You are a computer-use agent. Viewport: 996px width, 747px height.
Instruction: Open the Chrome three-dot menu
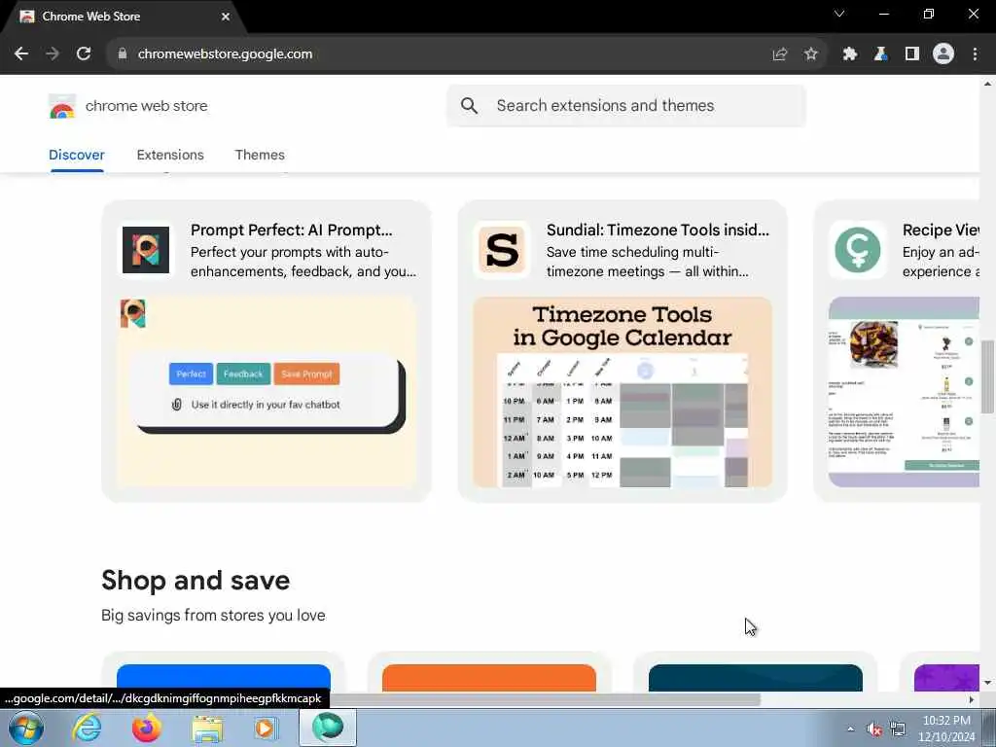tap(975, 54)
